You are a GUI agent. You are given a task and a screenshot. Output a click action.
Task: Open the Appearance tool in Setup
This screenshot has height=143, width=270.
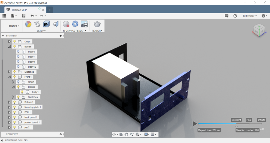29,24
